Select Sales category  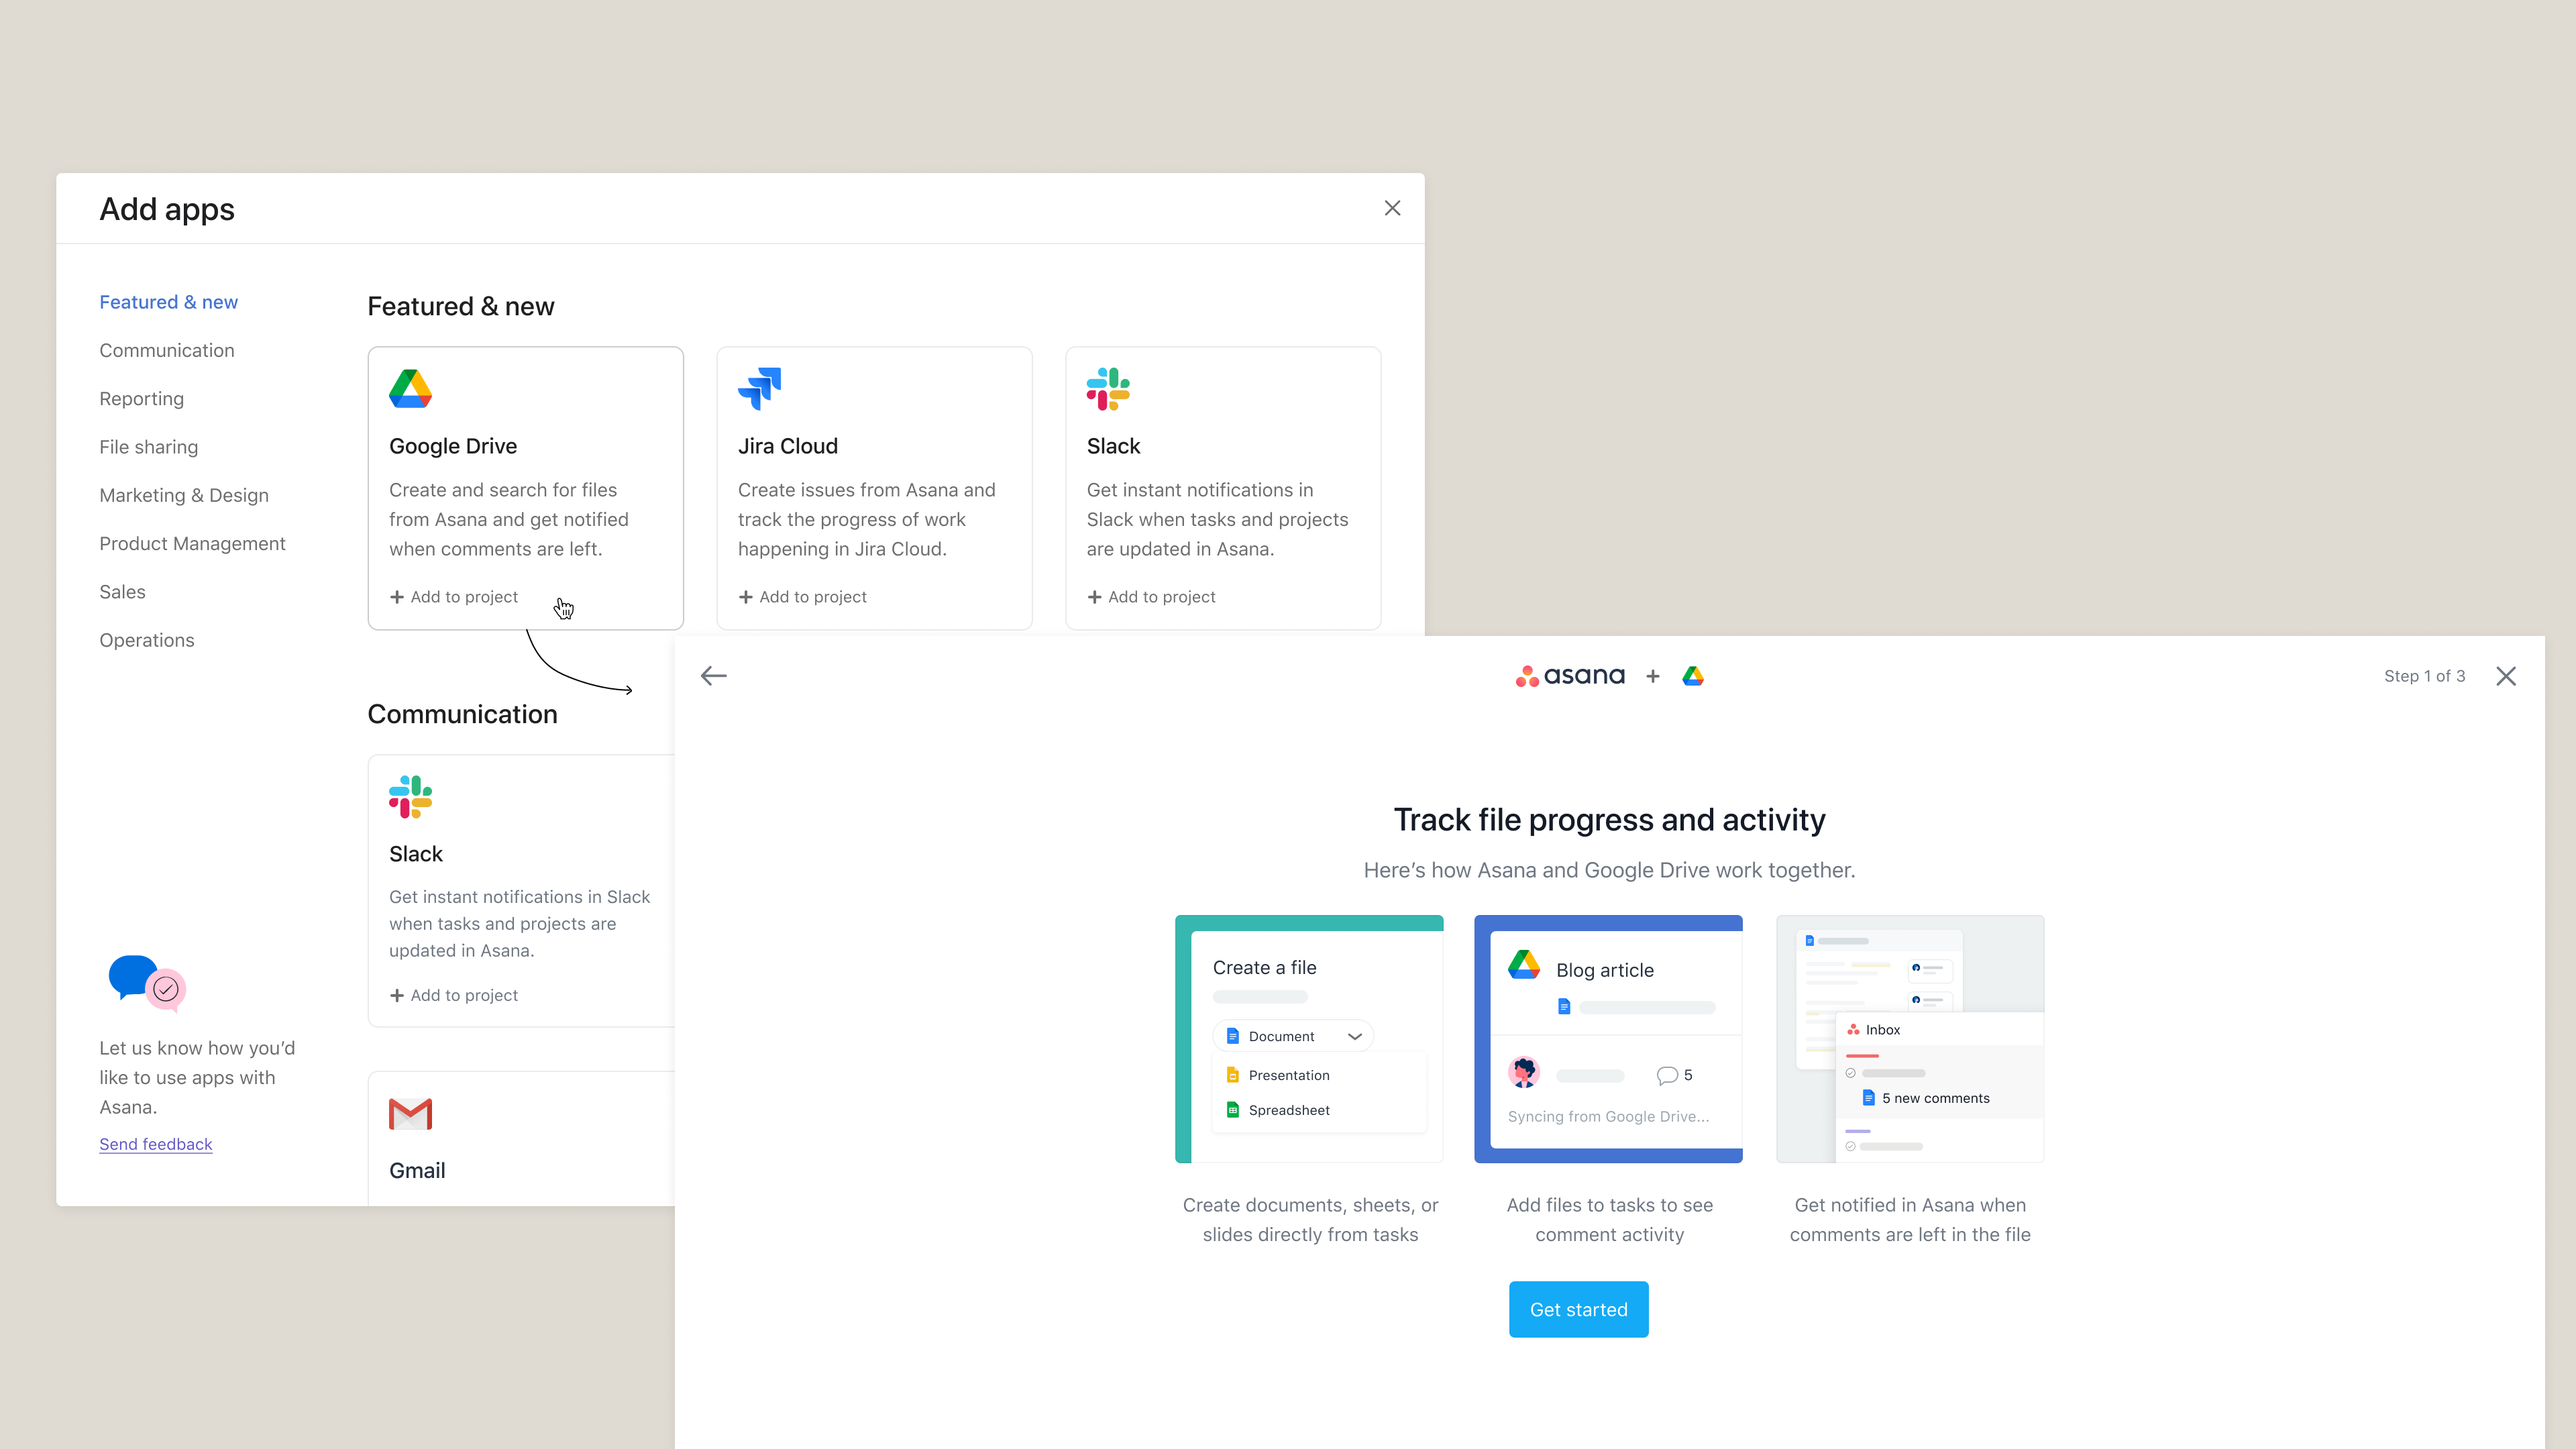click(x=122, y=592)
